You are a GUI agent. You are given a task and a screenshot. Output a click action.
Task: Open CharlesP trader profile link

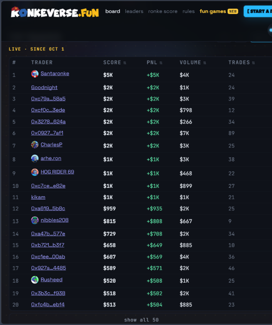[51, 145]
